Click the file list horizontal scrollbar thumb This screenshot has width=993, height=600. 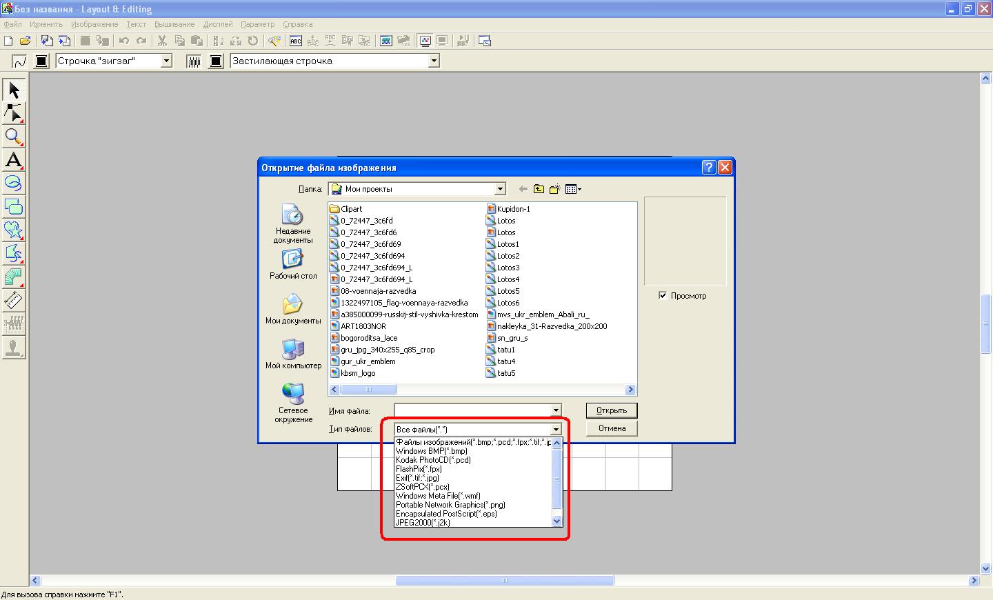pos(369,390)
